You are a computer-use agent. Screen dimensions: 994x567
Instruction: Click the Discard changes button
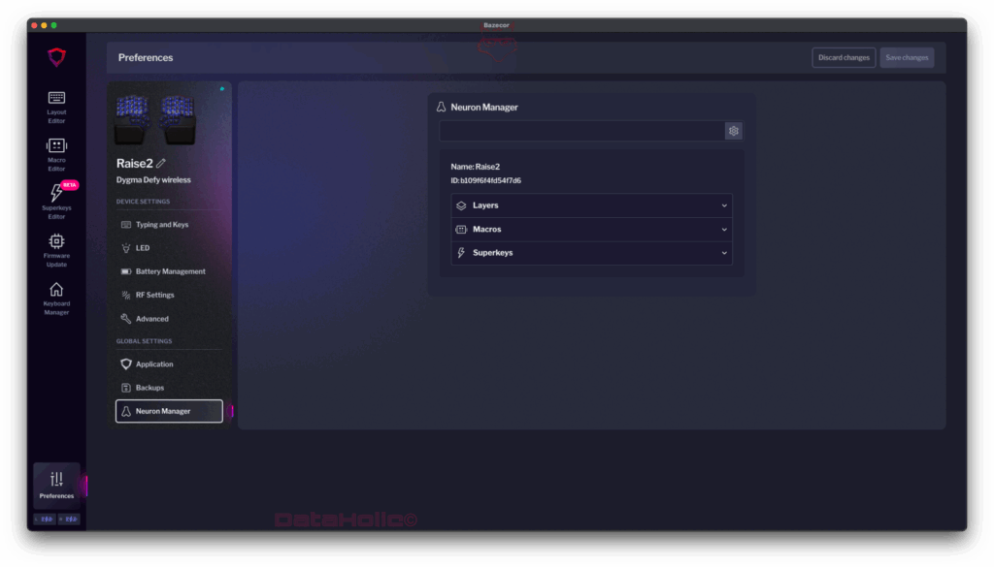(x=844, y=57)
